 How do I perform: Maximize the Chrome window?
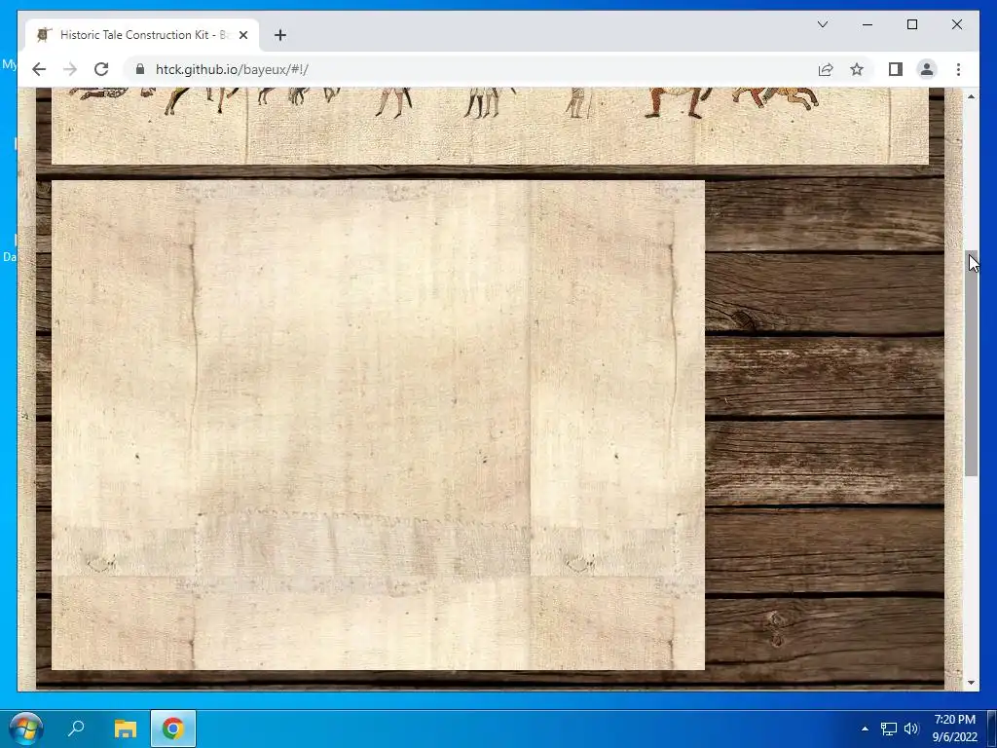point(911,24)
